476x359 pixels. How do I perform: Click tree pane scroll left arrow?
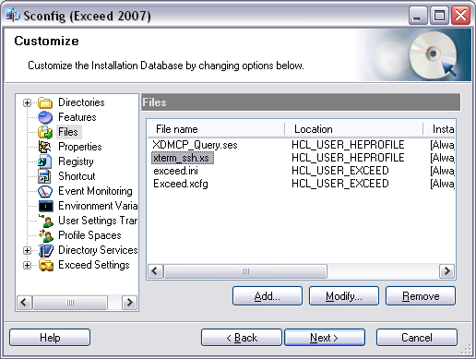click(x=24, y=303)
